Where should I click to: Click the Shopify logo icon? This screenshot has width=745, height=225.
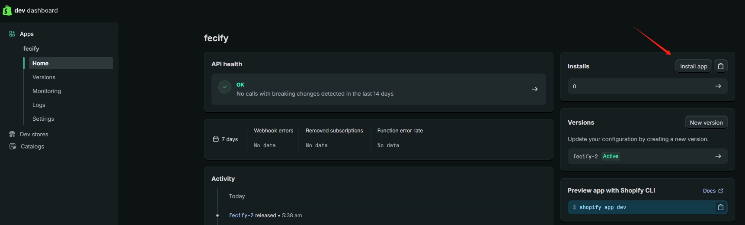coord(7,10)
